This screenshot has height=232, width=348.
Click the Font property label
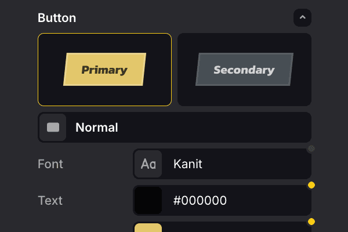[50, 164]
